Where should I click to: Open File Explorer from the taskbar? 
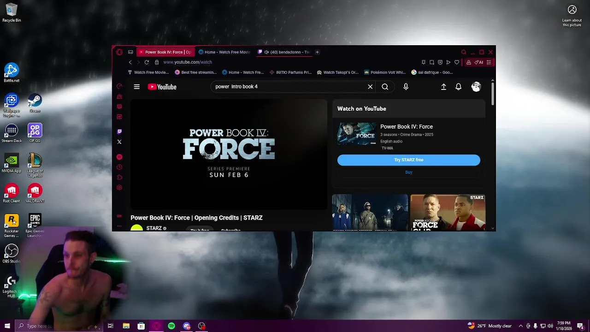126,326
